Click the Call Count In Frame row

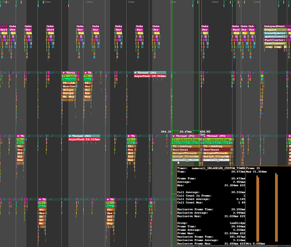[211, 196]
